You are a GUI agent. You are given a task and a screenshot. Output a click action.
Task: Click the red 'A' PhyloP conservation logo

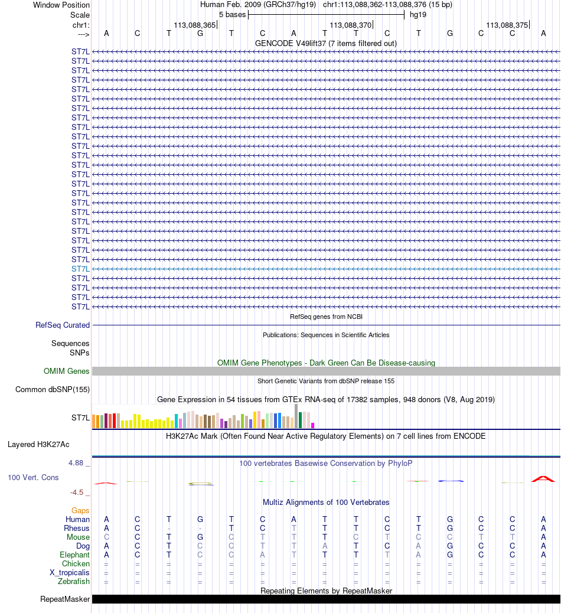(543, 479)
